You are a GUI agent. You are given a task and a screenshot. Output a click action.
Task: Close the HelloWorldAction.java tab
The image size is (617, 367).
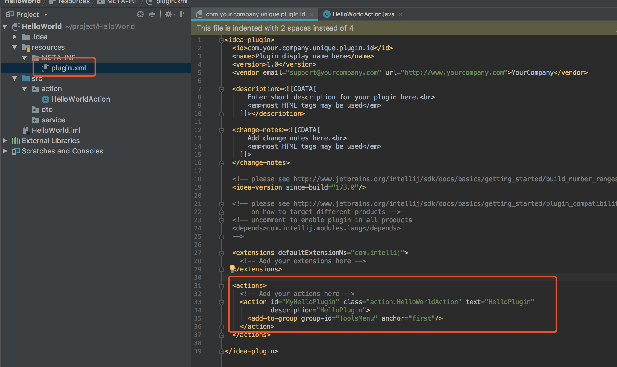[400, 14]
